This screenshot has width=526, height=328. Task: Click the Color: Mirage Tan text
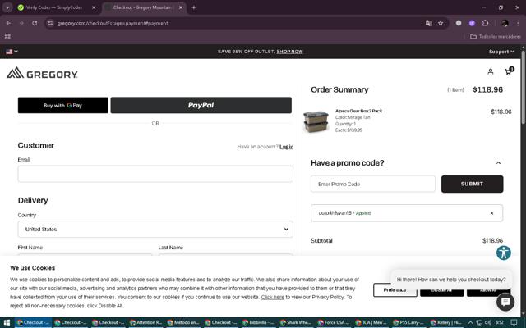pos(353,117)
